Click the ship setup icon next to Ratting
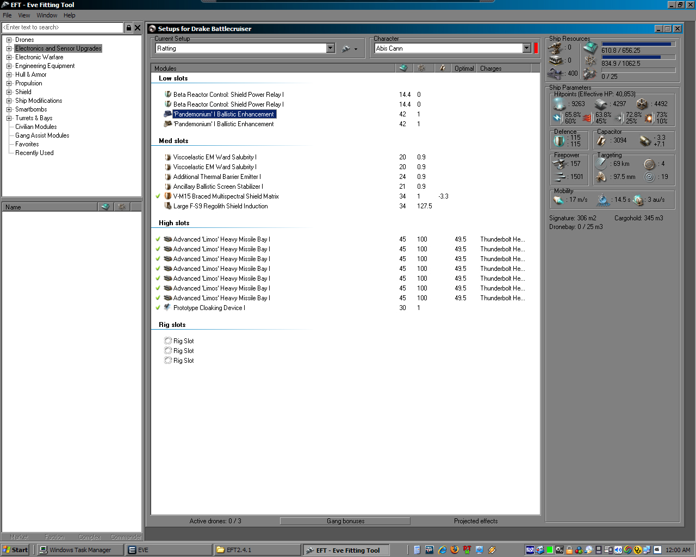 346,48
